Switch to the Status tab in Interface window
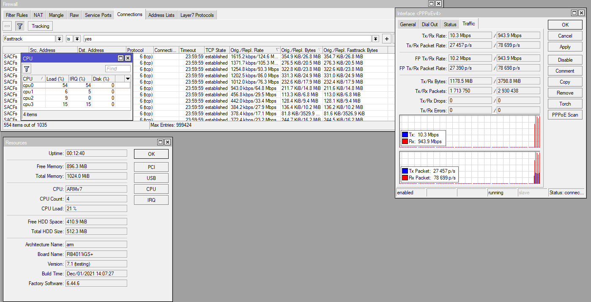Screen dimensions: 591x302 tap(450, 24)
